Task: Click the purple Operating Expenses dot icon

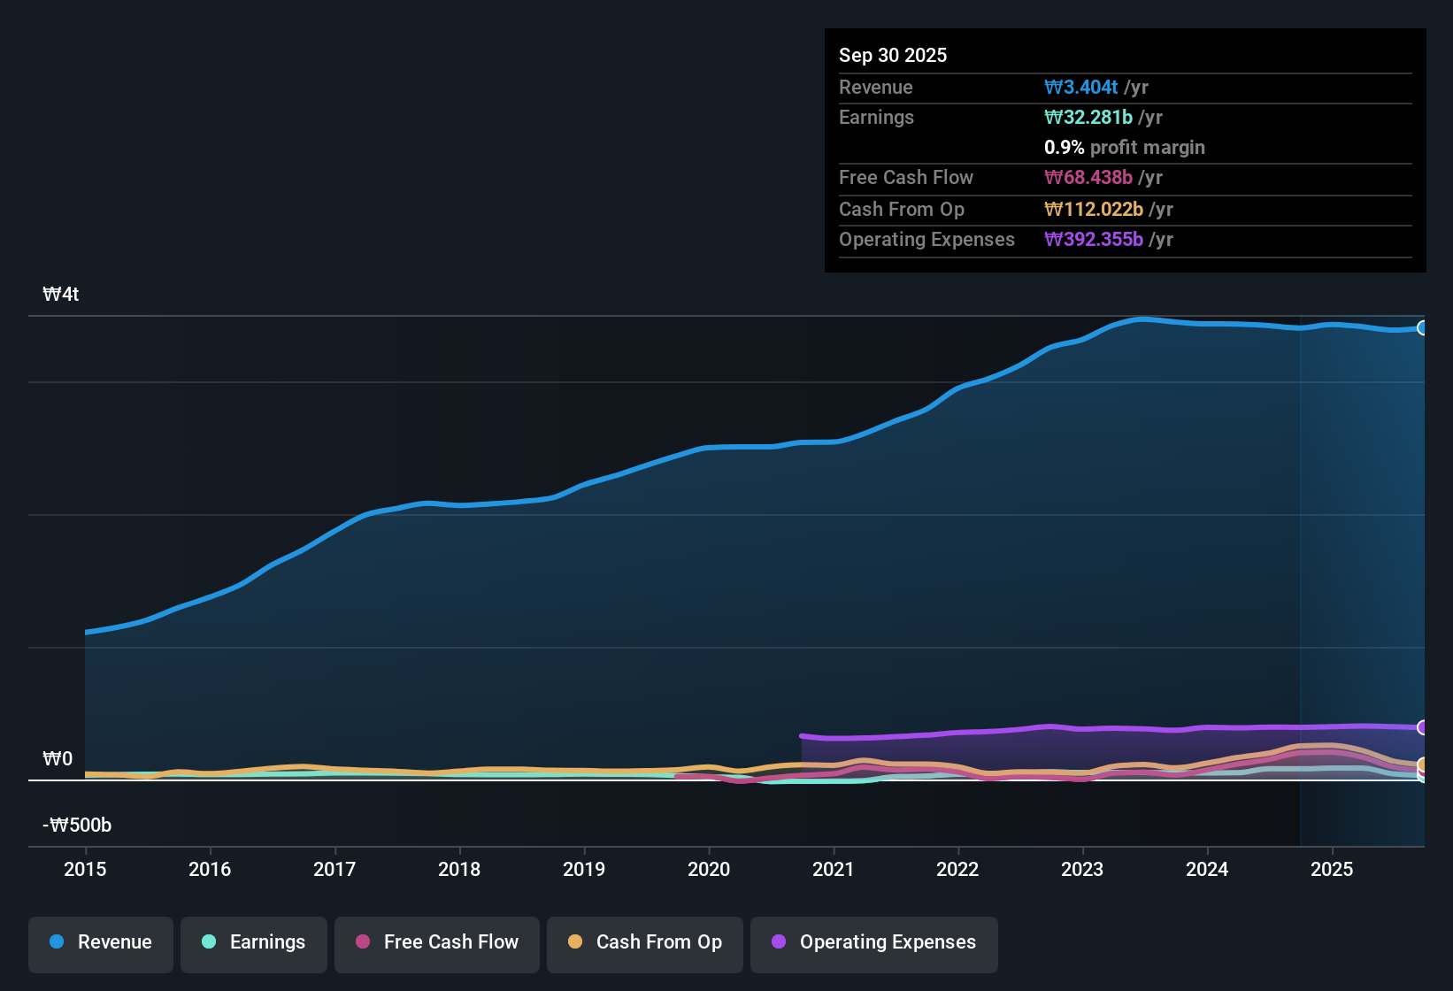Action: [779, 942]
